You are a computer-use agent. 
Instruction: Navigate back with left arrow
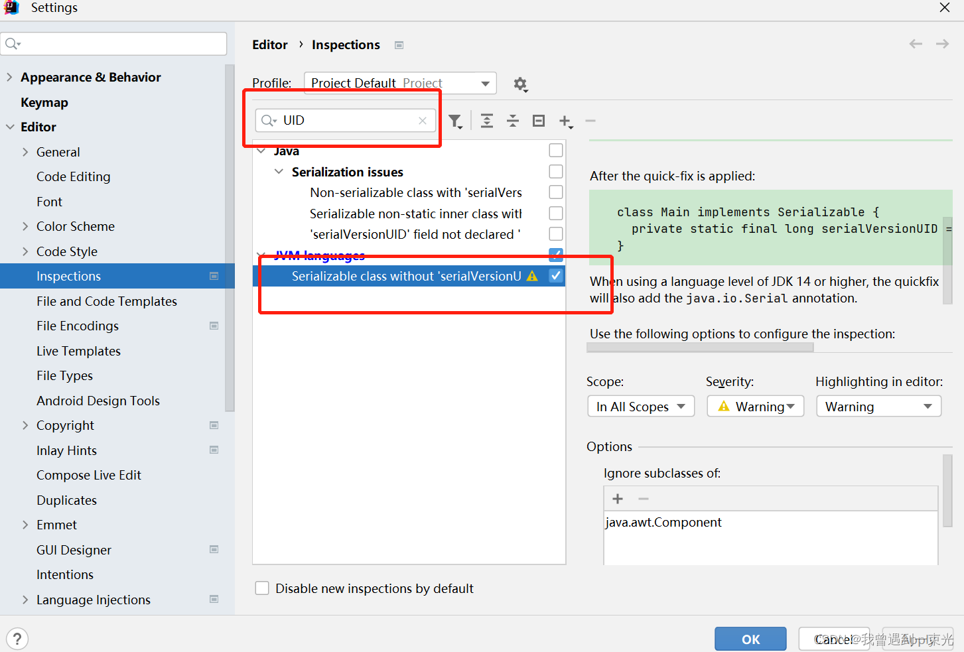pyautogui.click(x=916, y=44)
